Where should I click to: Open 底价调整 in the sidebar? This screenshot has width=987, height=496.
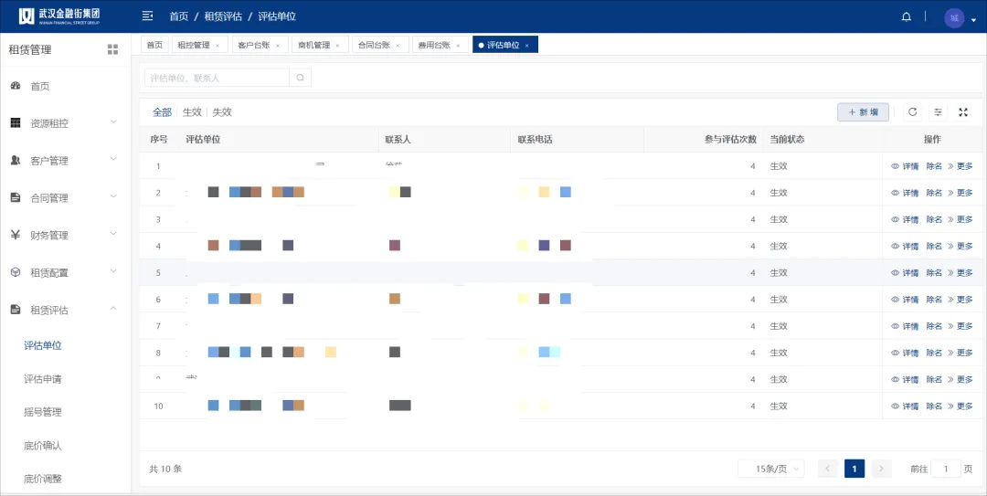coord(43,479)
